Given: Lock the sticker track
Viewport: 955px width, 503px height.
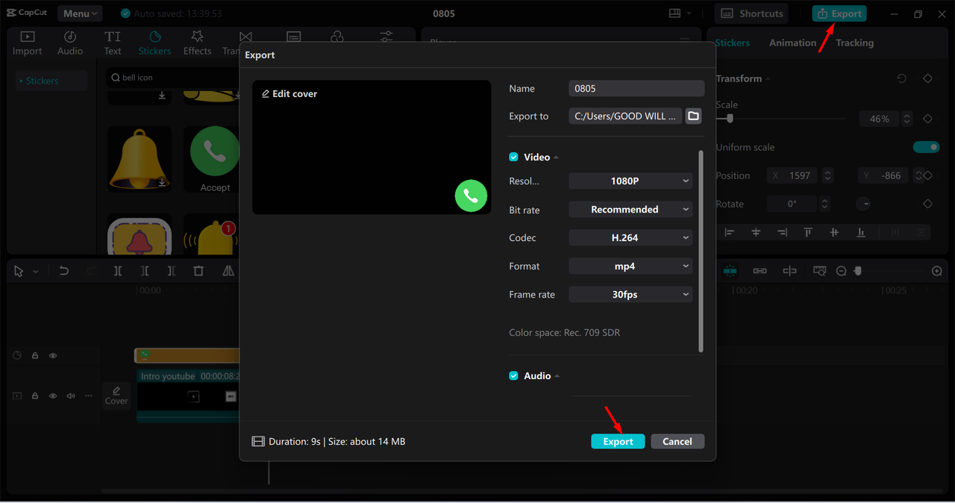Looking at the screenshot, I should click(x=35, y=356).
